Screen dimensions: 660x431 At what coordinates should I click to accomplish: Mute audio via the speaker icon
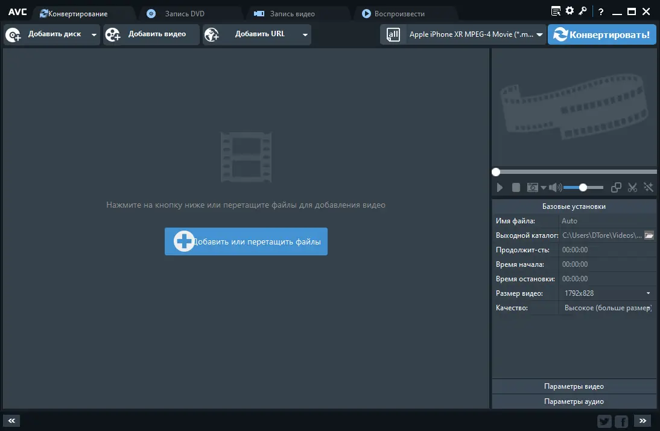pos(554,187)
